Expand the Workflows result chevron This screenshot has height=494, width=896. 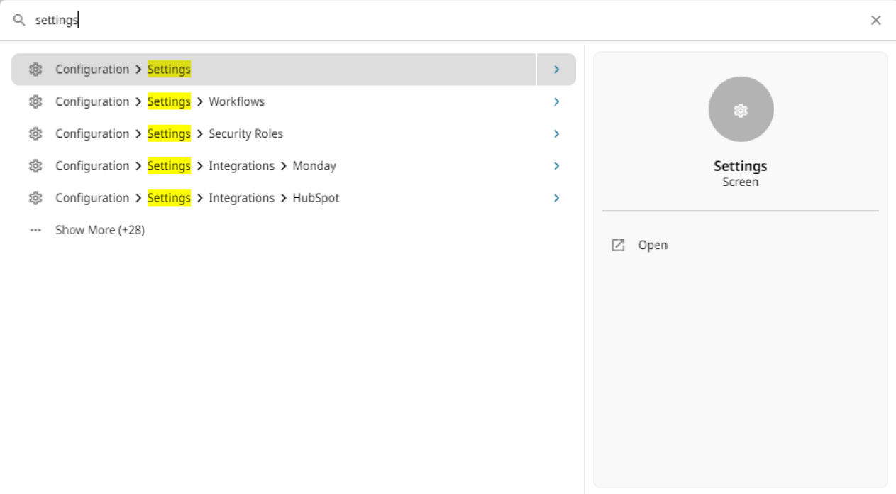[x=556, y=101]
